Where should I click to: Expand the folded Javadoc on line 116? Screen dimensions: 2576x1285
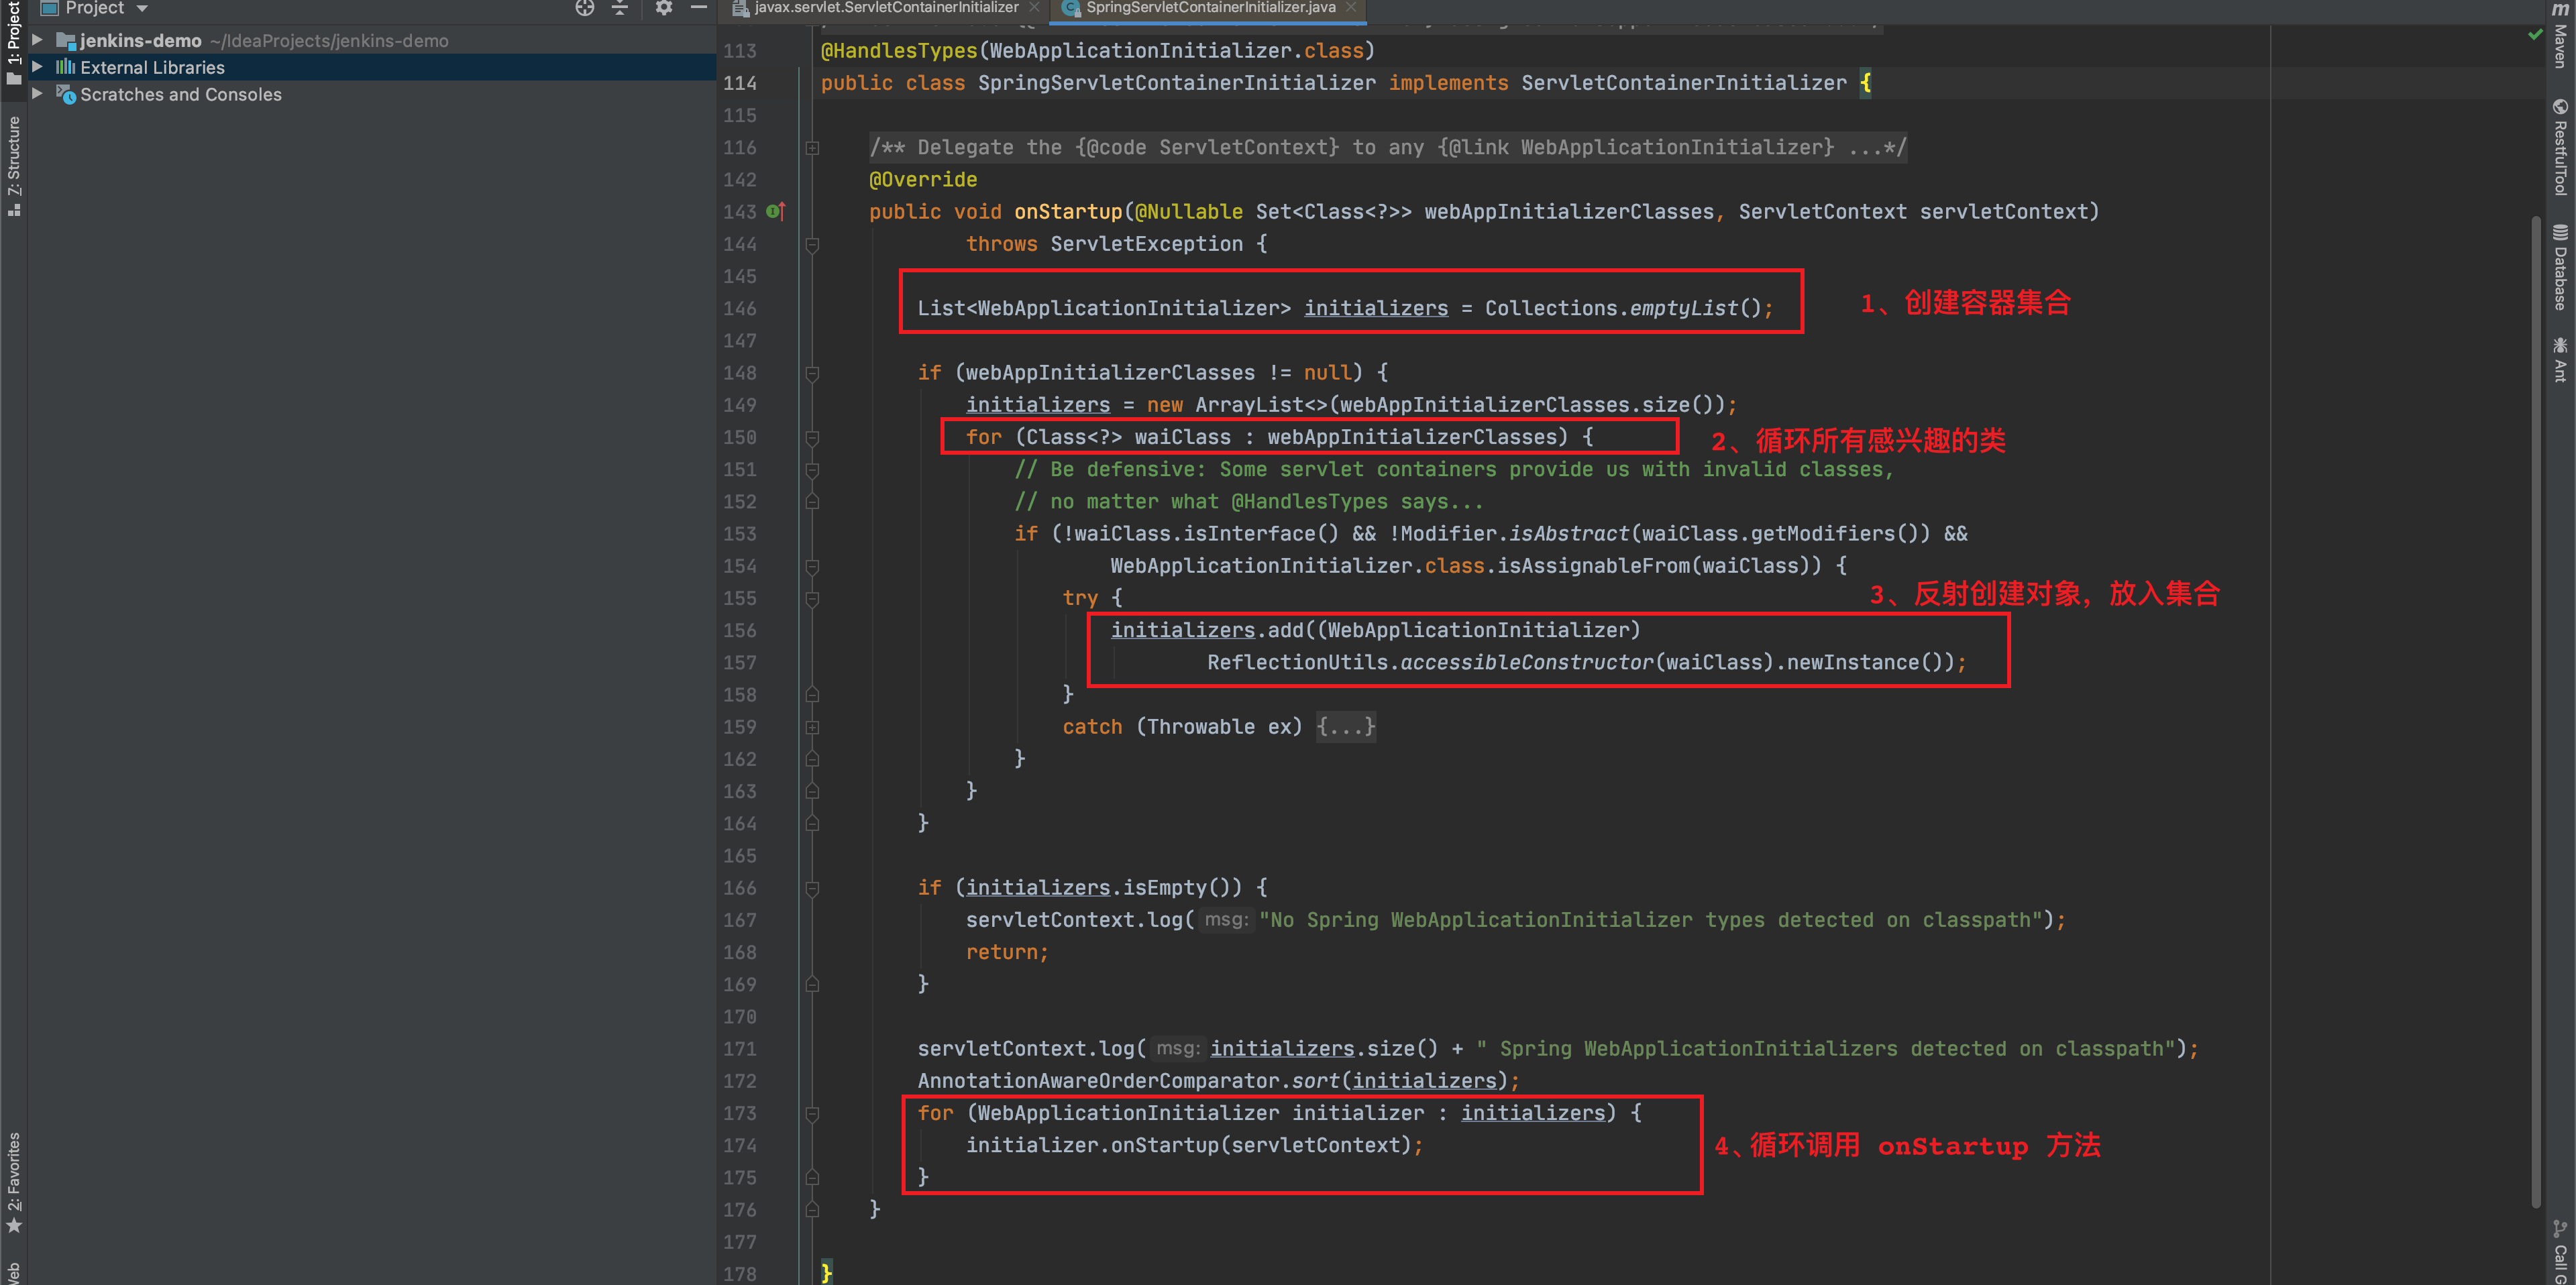(812, 148)
